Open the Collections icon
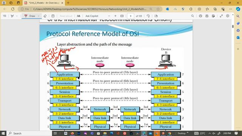Viewport: 242px width, 136px height. 215,9
